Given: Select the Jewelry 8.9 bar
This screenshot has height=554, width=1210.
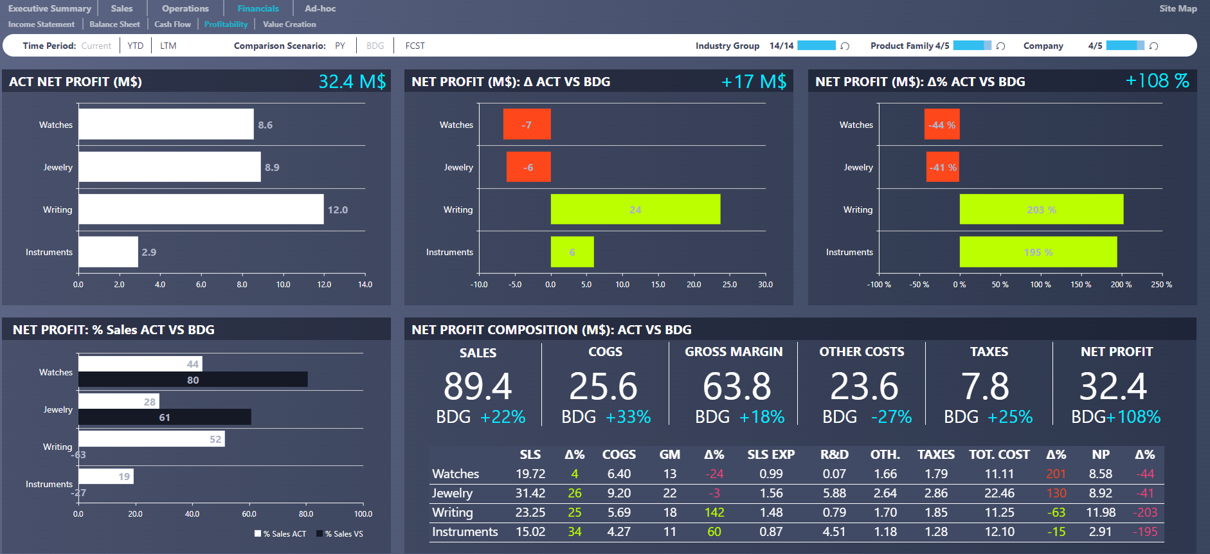Looking at the screenshot, I should click(x=170, y=166).
